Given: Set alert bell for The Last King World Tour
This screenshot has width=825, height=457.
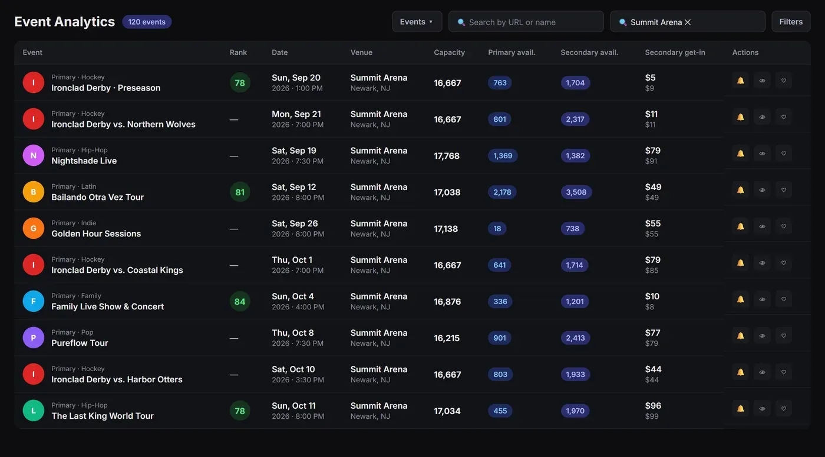Looking at the screenshot, I should tap(741, 409).
